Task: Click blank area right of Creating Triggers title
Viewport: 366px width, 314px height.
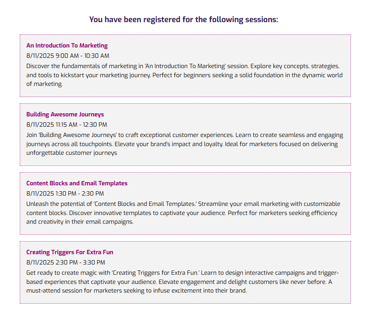Action: 238,252
